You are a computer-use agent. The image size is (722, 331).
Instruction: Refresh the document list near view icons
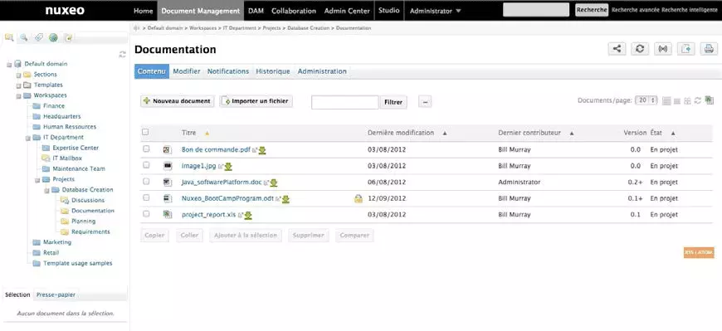[698, 100]
